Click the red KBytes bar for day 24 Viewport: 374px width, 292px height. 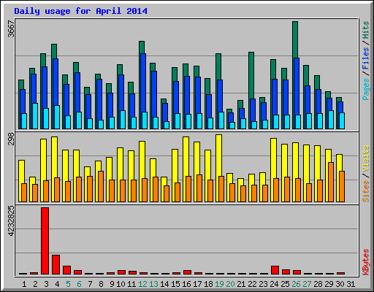275,270
